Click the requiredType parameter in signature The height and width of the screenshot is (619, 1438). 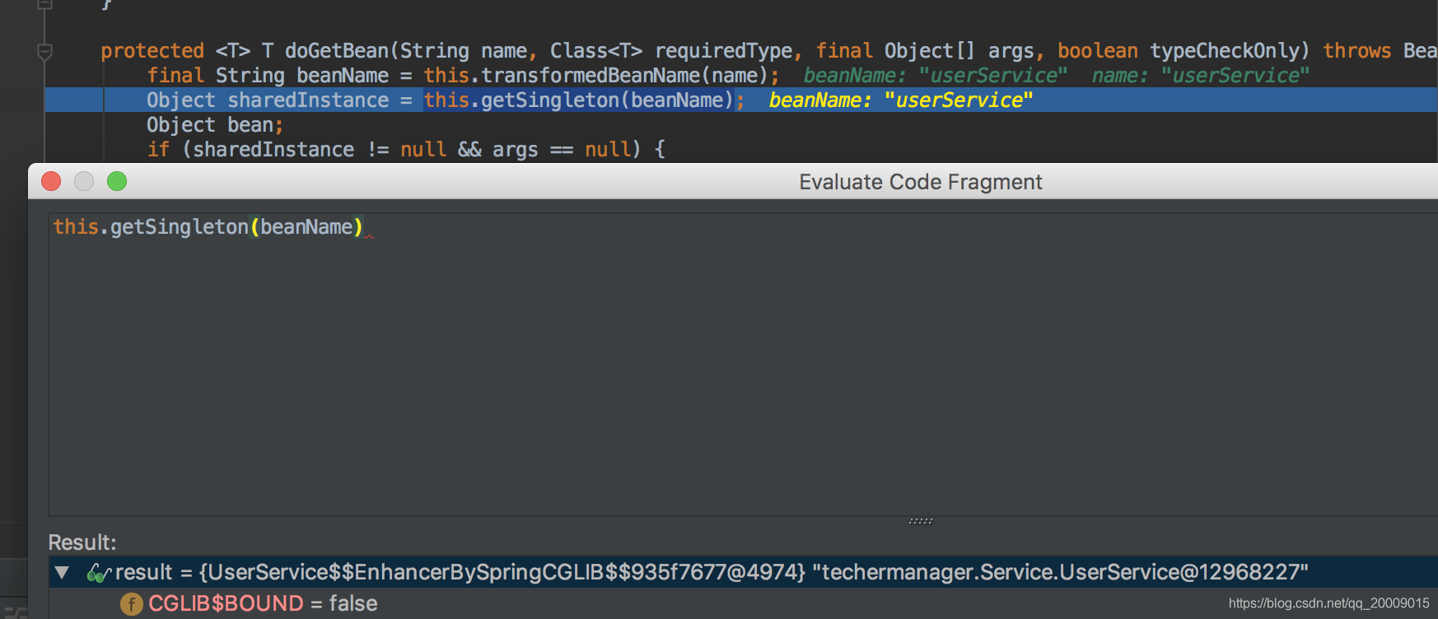coord(723,51)
